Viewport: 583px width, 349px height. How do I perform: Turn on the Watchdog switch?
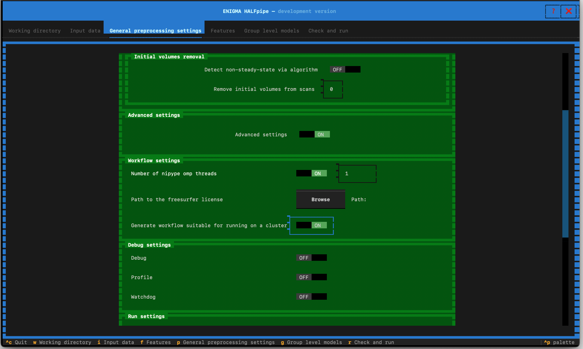click(312, 297)
